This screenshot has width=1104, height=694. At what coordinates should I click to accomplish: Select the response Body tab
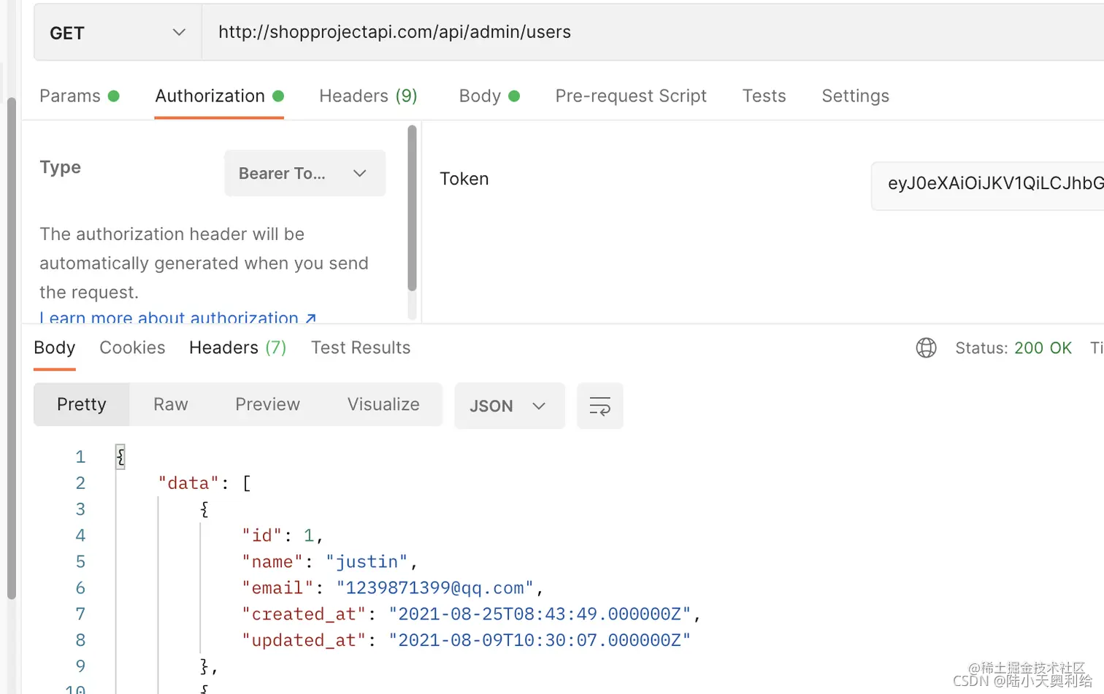(x=55, y=348)
